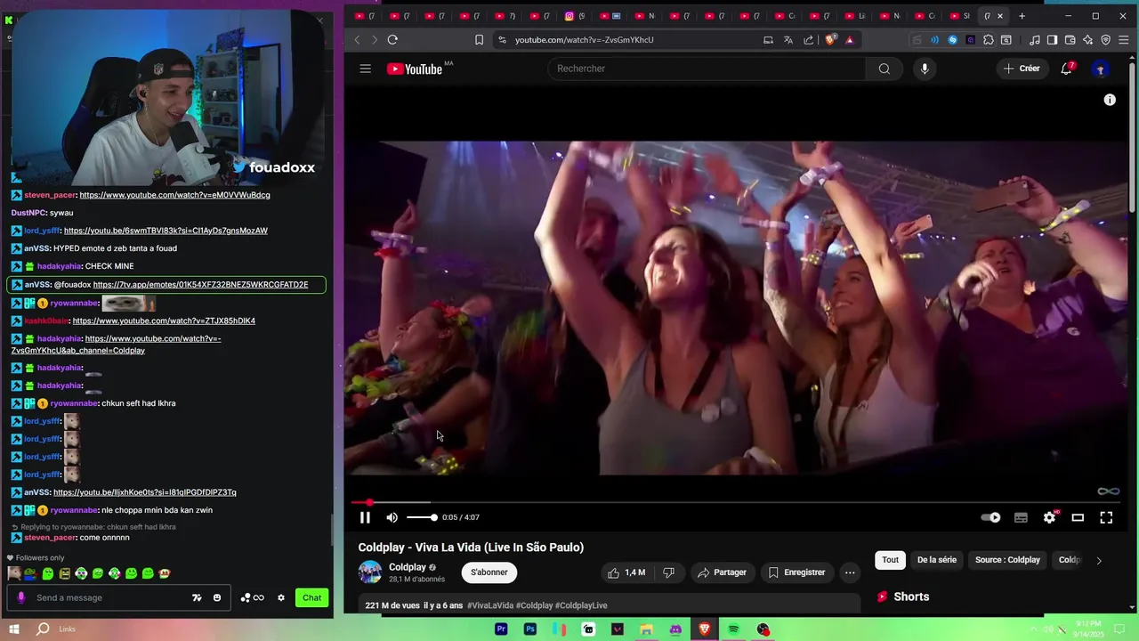1139x641 pixels.
Task: Go back in the browser
Action: tap(358, 39)
